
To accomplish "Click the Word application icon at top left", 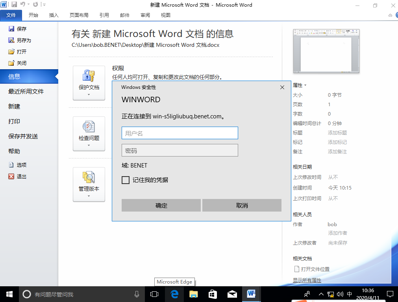I will 4,4.
